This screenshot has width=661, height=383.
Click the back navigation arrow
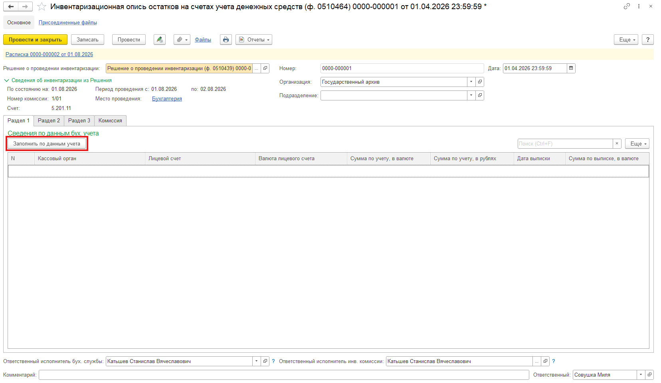click(11, 6)
